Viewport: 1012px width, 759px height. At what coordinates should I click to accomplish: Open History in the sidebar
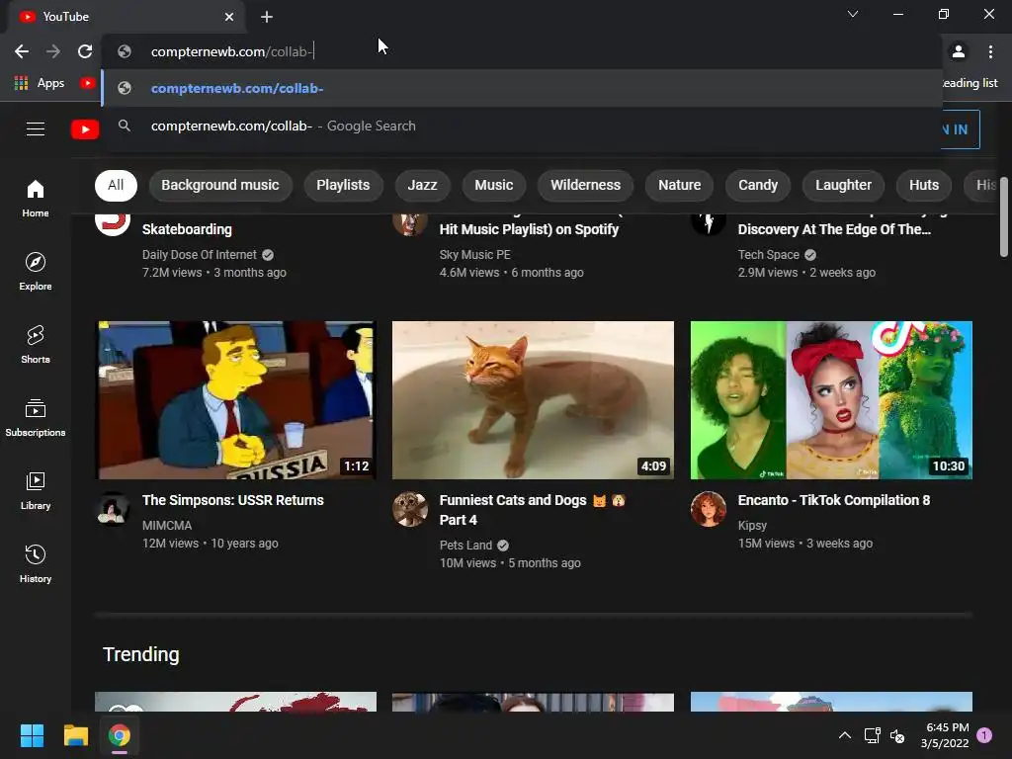[36, 564]
